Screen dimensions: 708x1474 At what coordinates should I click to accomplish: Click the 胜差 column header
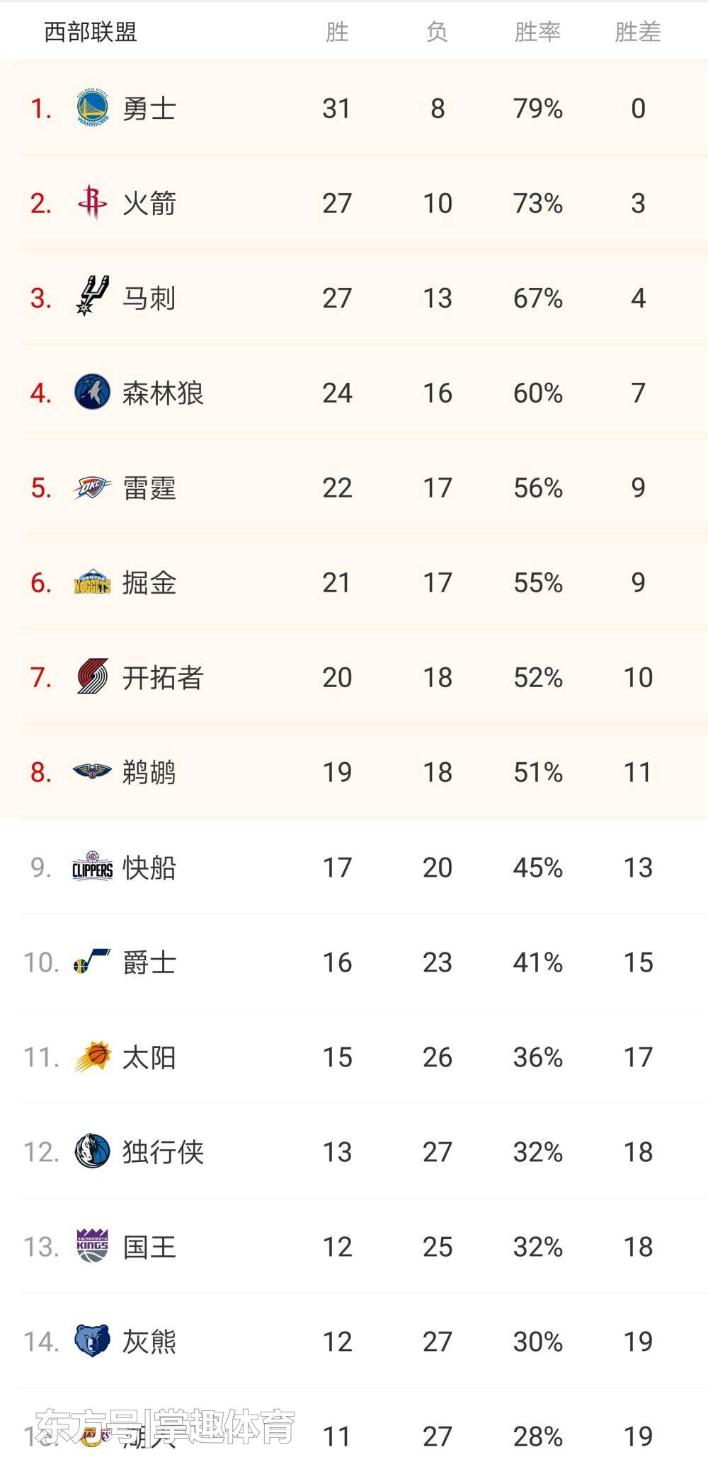coord(637,32)
